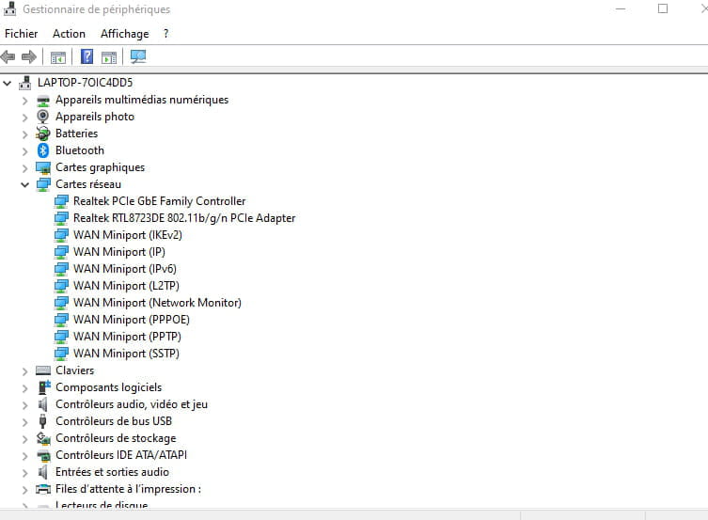Click the Contrôleurs de bus USB icon

43,421
